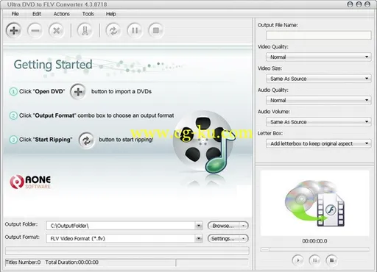Click the 00:00:00.0 preview time display
This screenshot has height=272, width=377.
tap(314, 241)
